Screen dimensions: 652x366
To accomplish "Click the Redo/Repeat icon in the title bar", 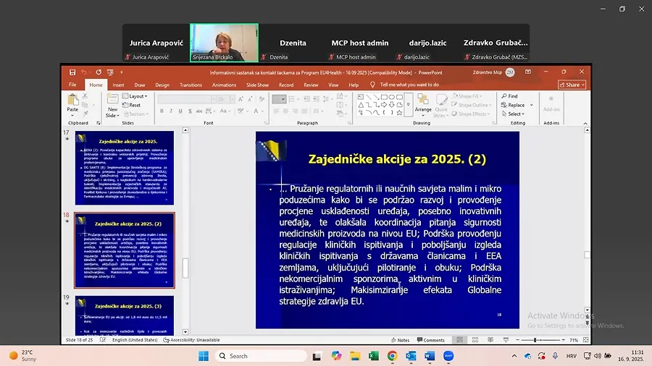I will point(99,72).
